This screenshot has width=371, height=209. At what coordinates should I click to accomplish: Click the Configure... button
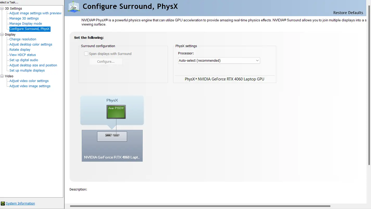(x=106, y=62)
